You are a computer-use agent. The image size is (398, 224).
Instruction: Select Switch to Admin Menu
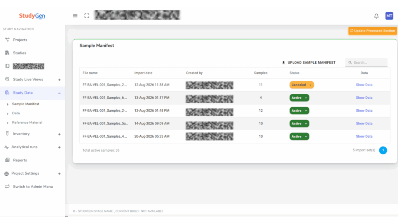33,187
